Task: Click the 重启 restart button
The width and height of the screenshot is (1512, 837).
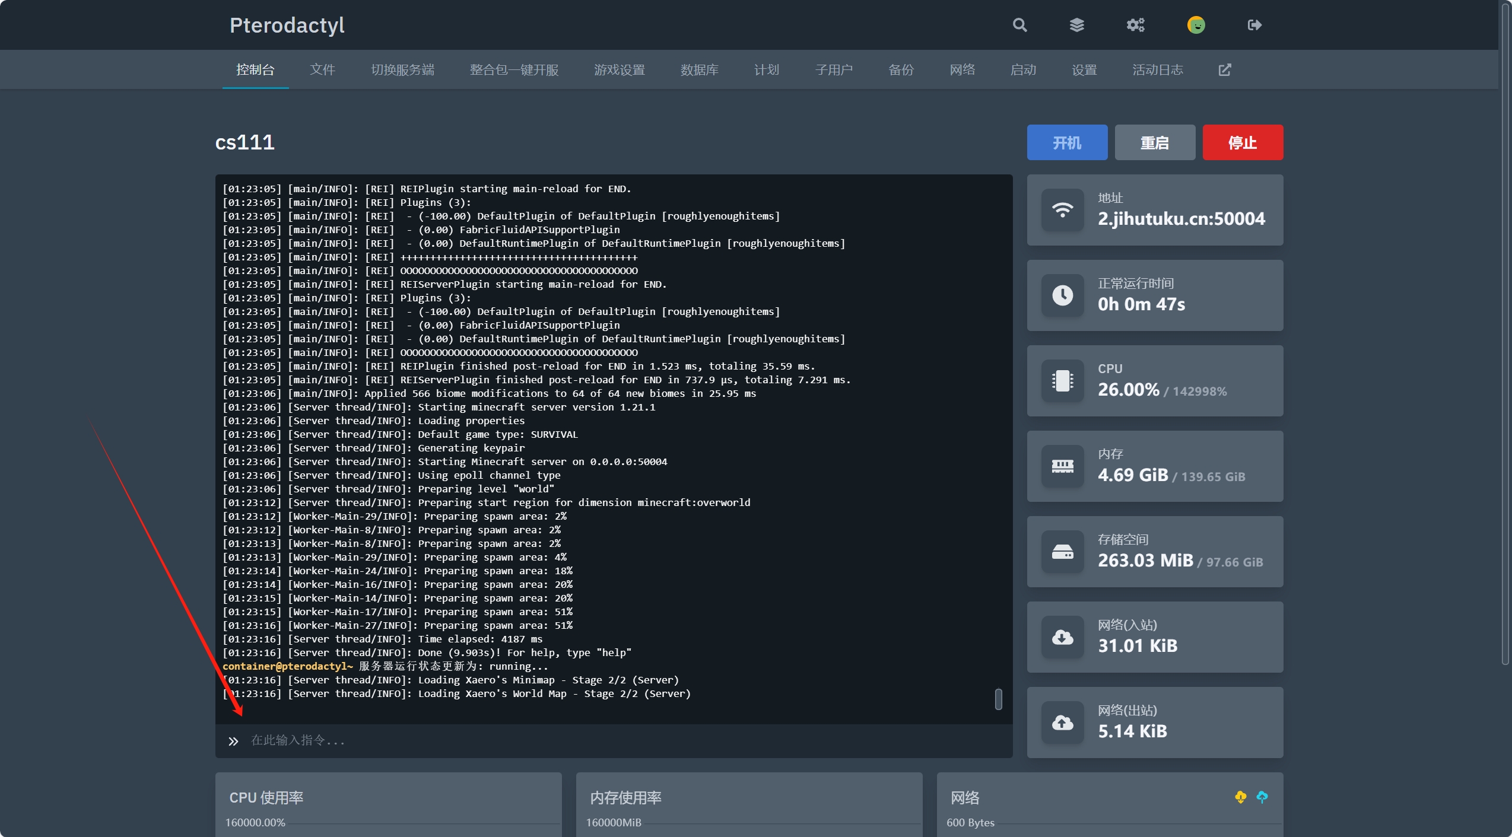Action: (1155, 142)
